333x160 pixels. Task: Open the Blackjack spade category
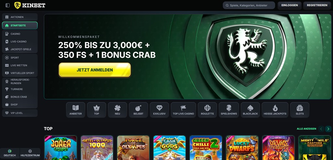tap(250, 110)
